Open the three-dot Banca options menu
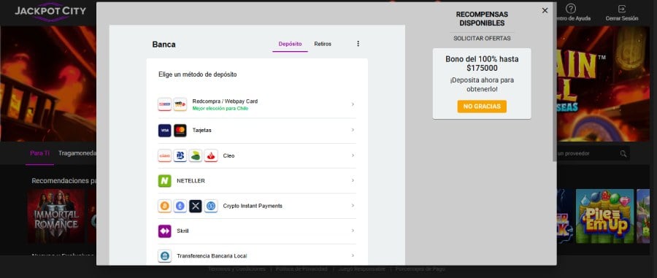 tap(358, 44)
